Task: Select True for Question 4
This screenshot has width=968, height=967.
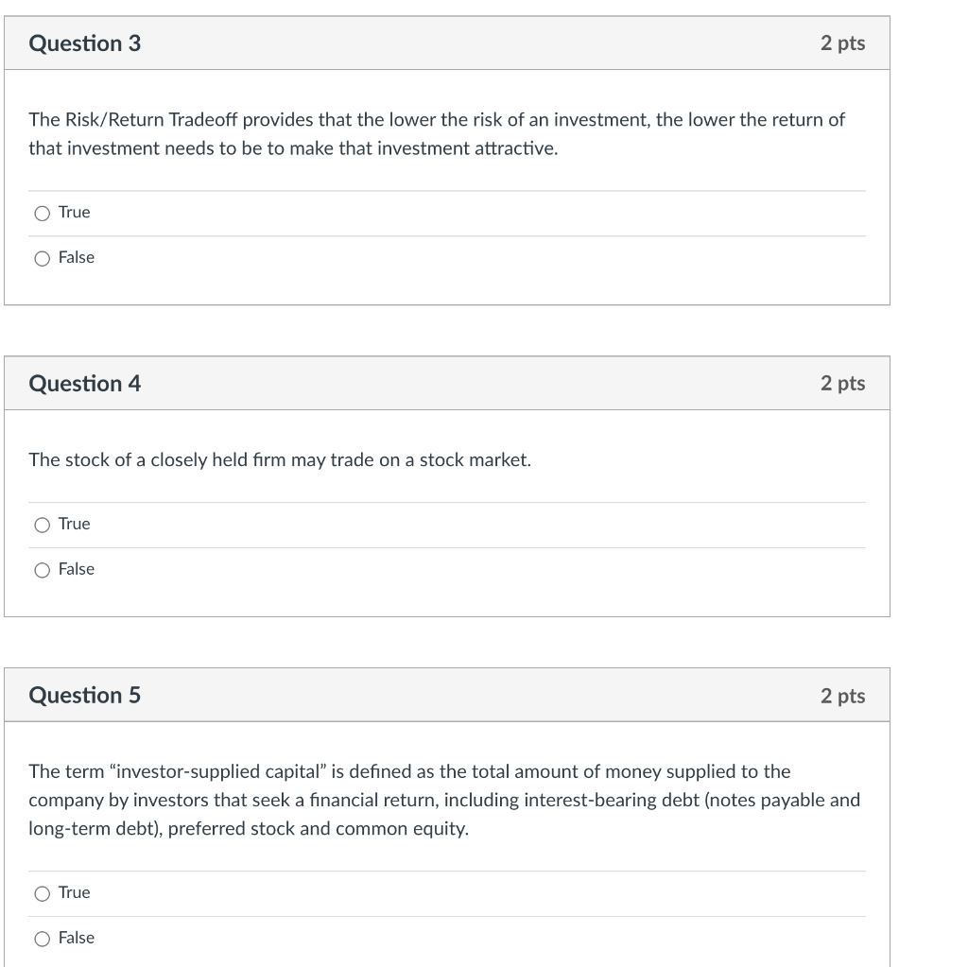Action: tap(43, 524)
